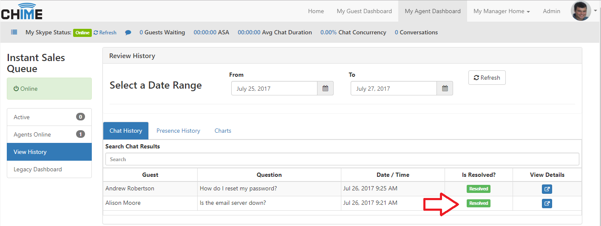Viewport: 601px width, 226px height.
Task: Expand the My Manager Home dropdown
Action: click(x=502, y=11)
